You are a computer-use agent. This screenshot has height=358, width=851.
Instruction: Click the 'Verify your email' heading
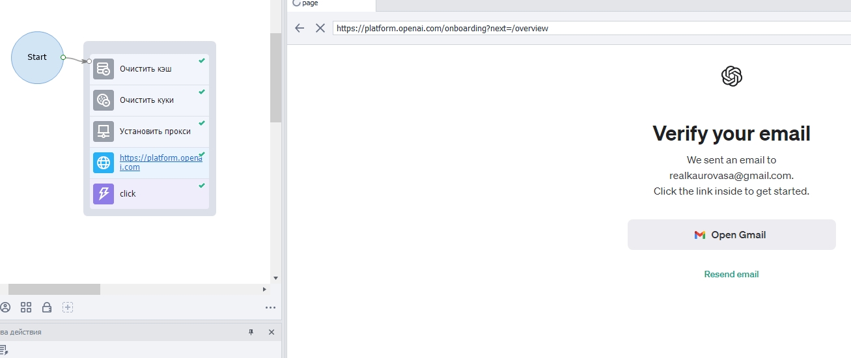[732, 133]
